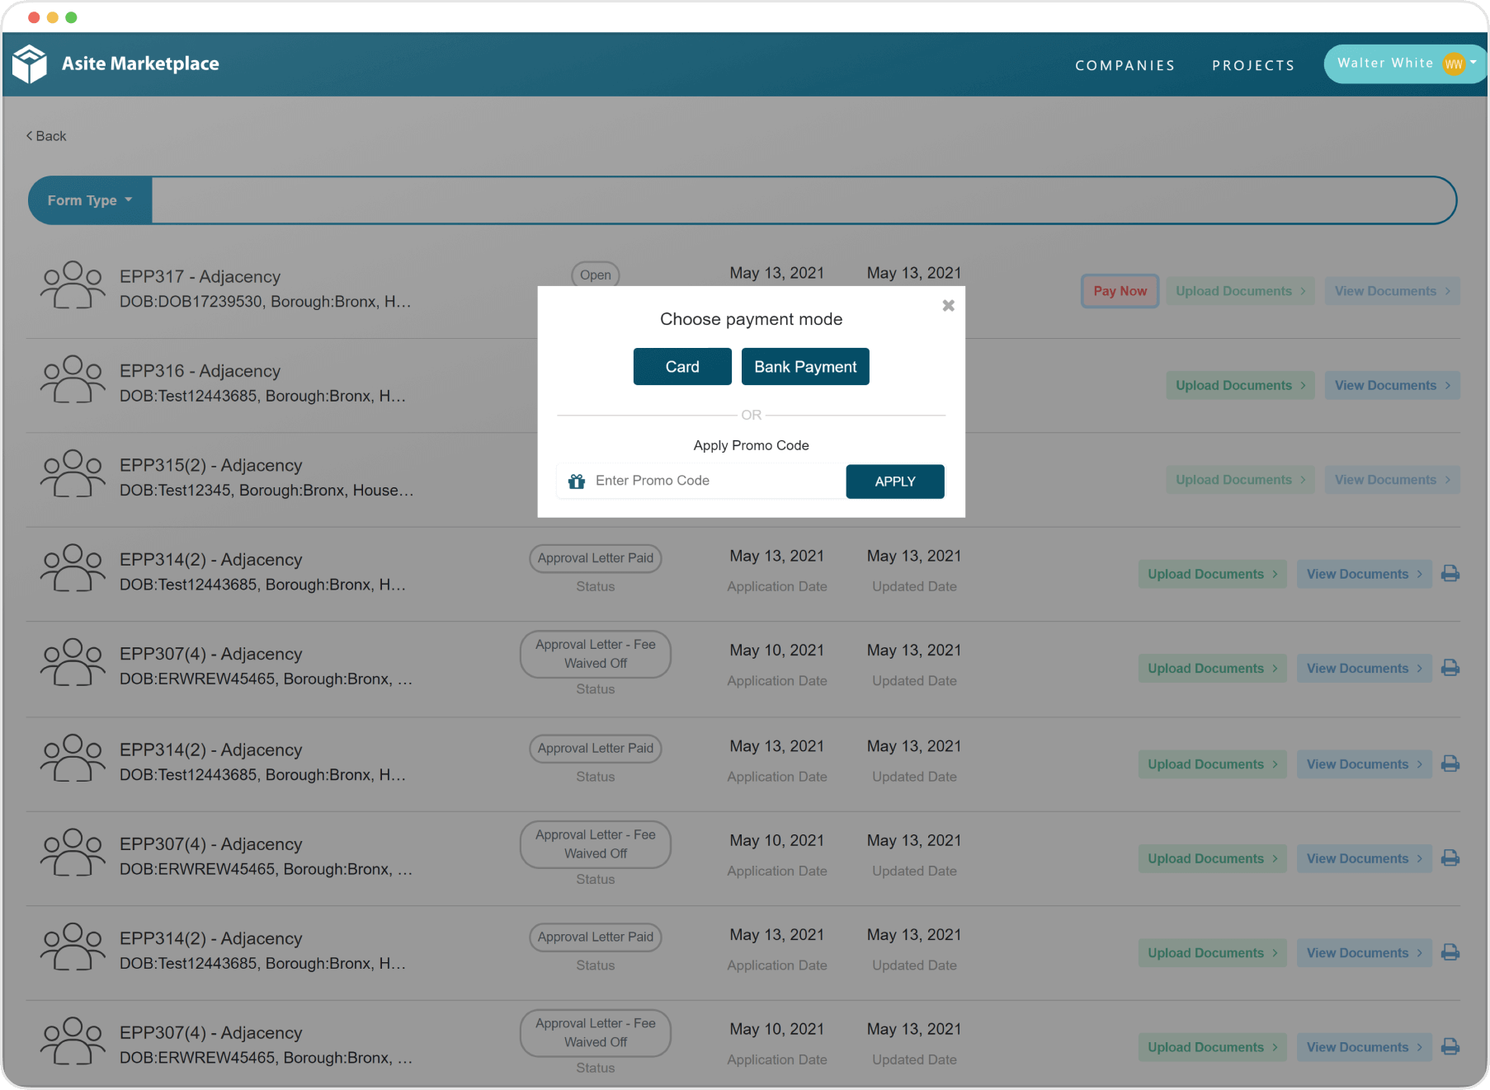Close the Choose payment mode dialog
The image size is (1490, 1090).
pos(948,305)
